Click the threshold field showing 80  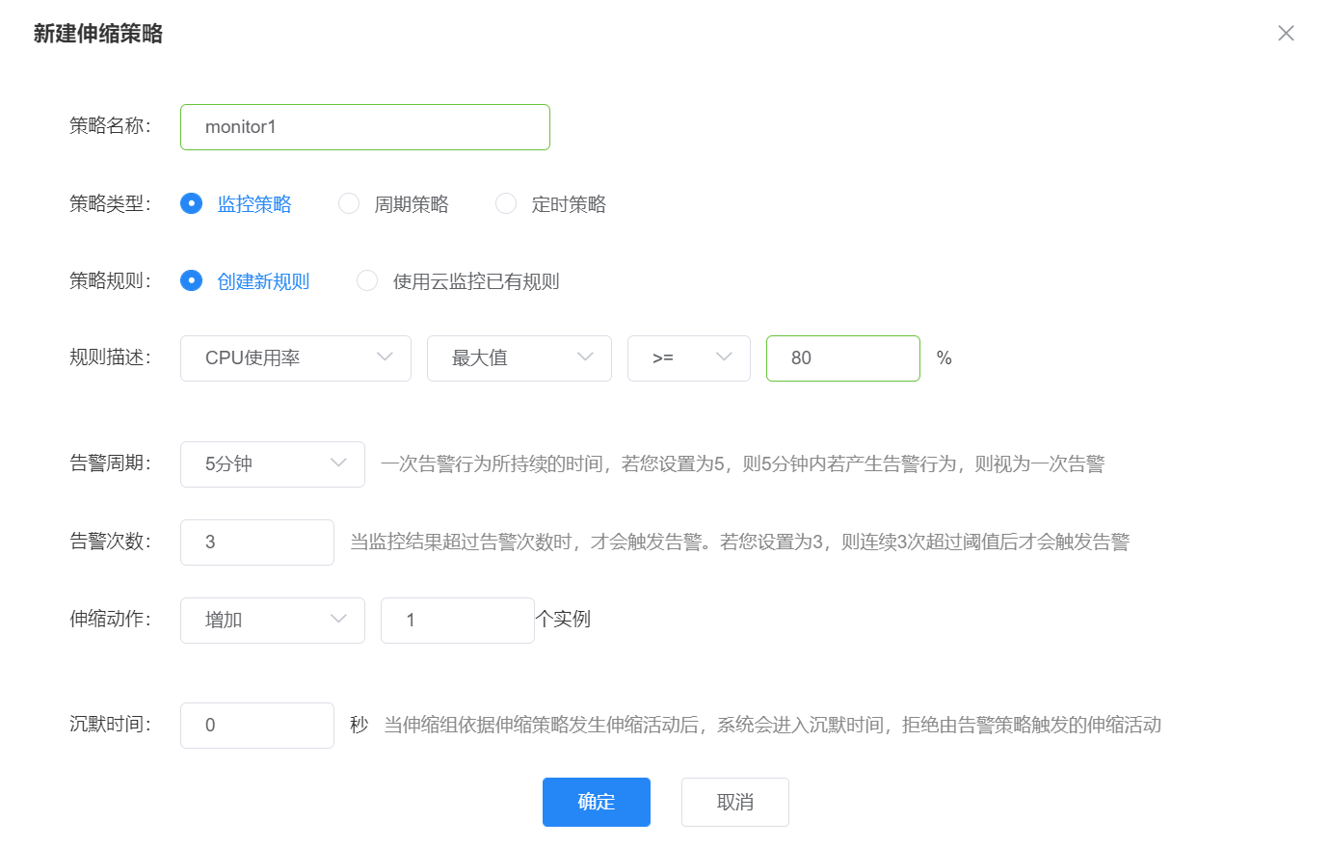(x=842, y=358)
